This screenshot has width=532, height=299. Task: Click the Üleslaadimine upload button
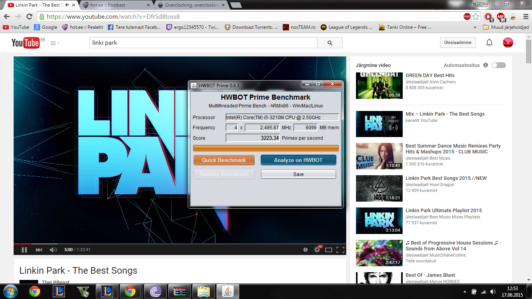458,43
